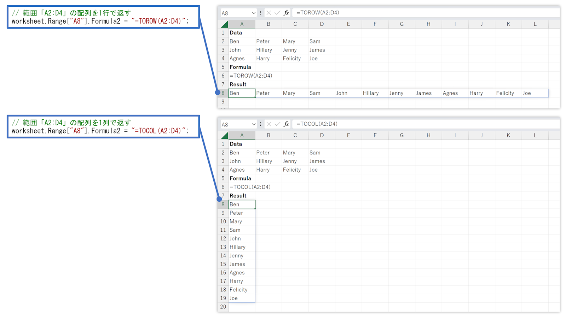The width and height of the screenshot is (566, 320).
Task: Click the cancel X icon in the TOCOL formula bar
Action: (x=269, y=124)
